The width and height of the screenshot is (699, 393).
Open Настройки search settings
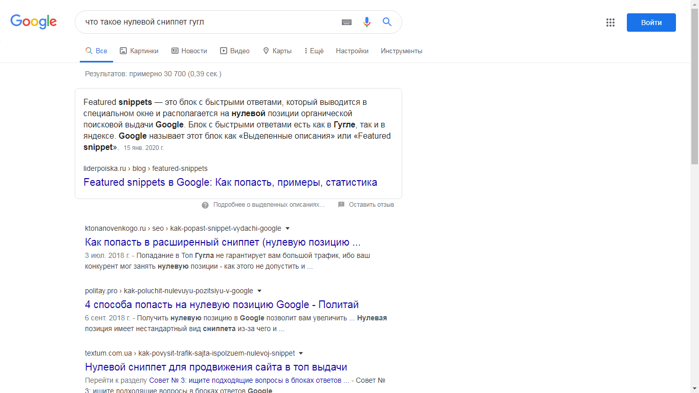coord(352,51)
